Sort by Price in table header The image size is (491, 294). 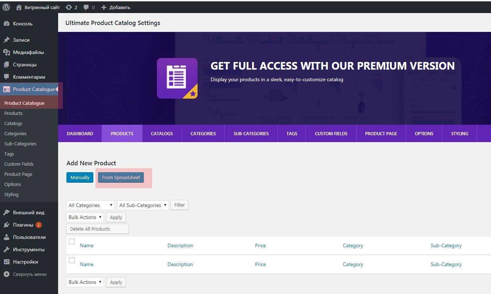(x=260, y=245)
